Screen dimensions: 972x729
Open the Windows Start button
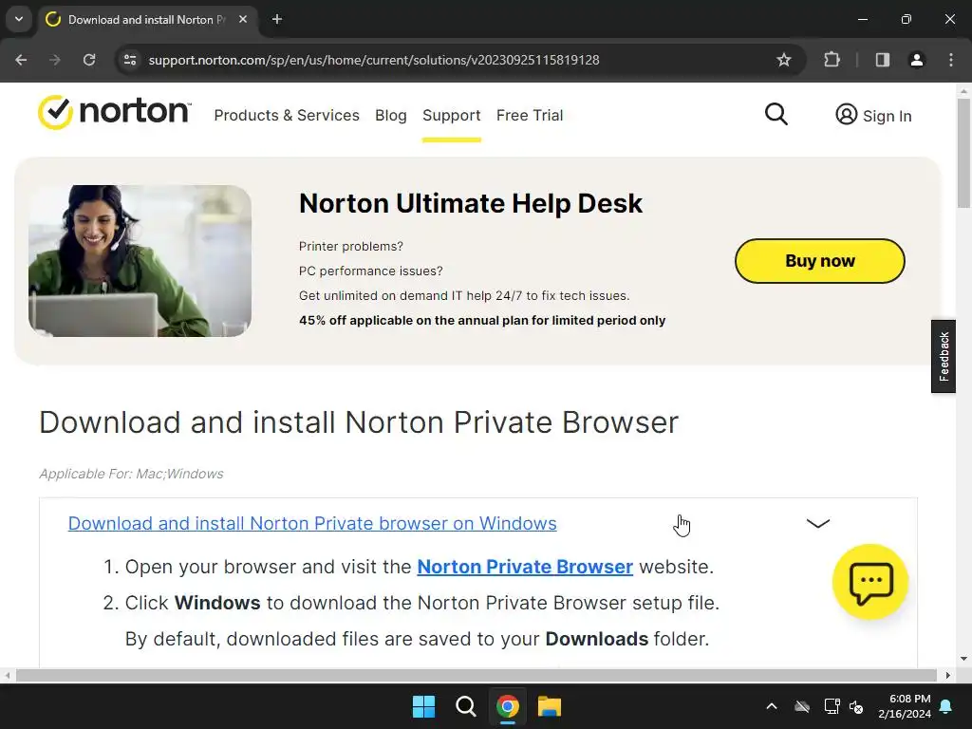[x=423, y=706]
